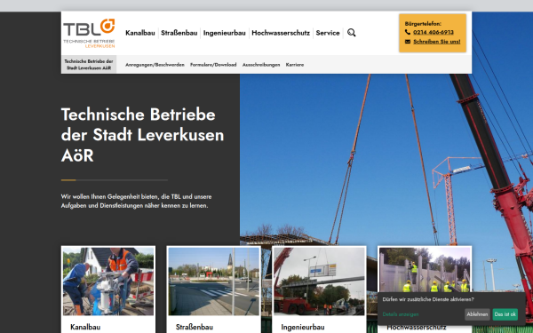The height and width of the screenshot is (333, 533).
Task: Click the heading Technische Betriebe der Stadt Leverkusen AöR
Action: [142, 135]
